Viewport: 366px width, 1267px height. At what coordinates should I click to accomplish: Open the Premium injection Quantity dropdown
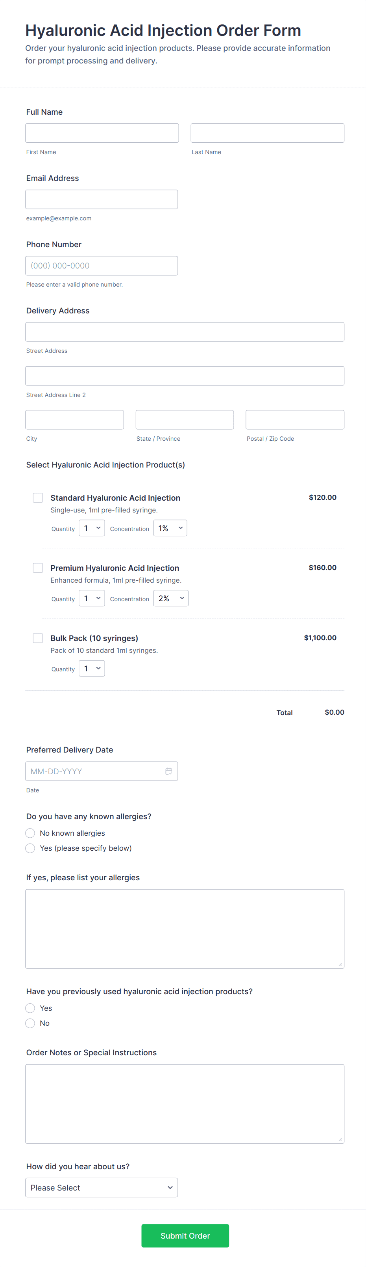(x=92, y=598)
